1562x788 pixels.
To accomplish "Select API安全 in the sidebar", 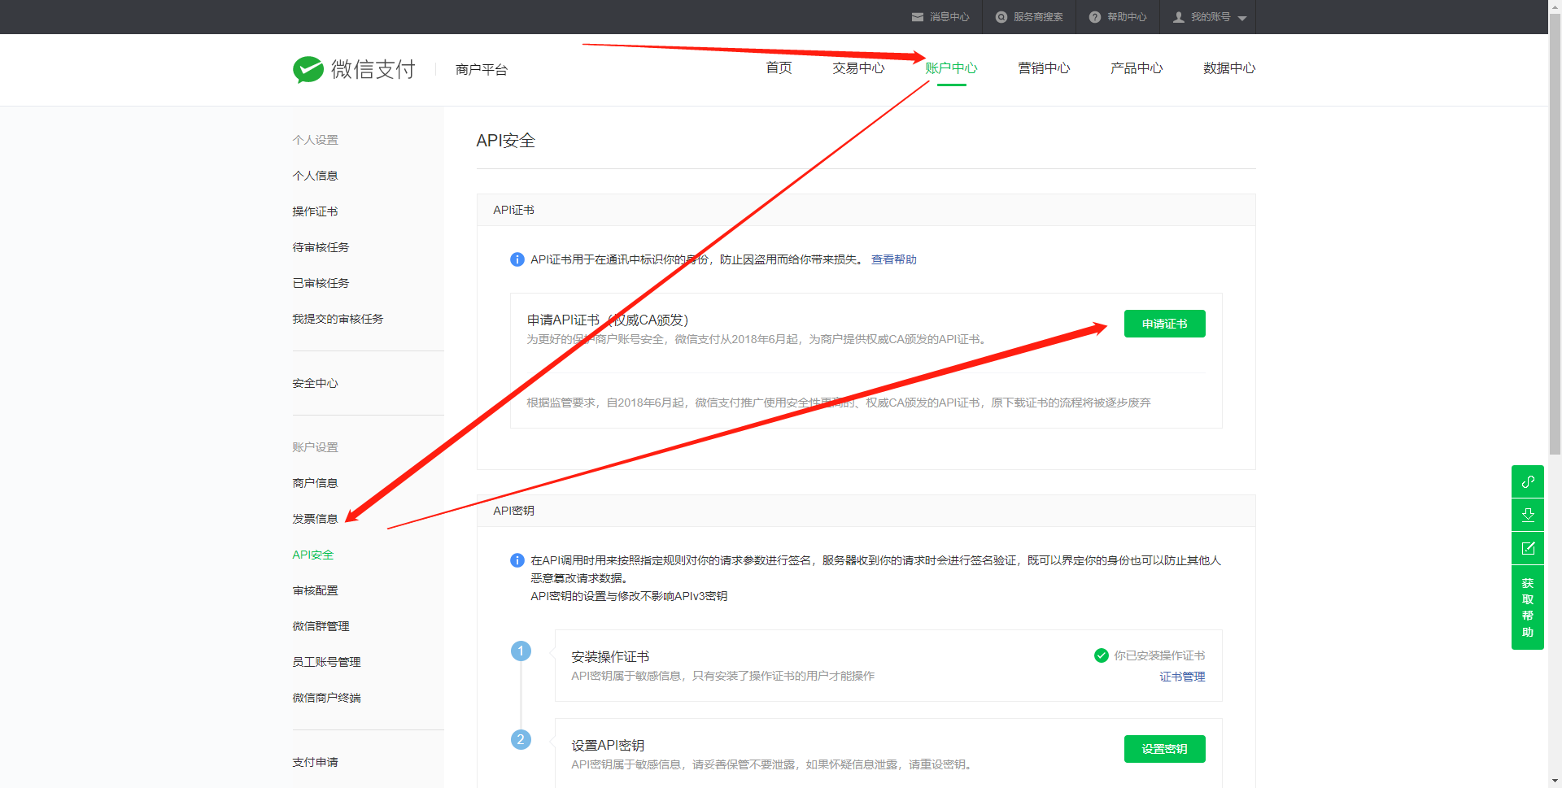I will [x=313, y=555].
